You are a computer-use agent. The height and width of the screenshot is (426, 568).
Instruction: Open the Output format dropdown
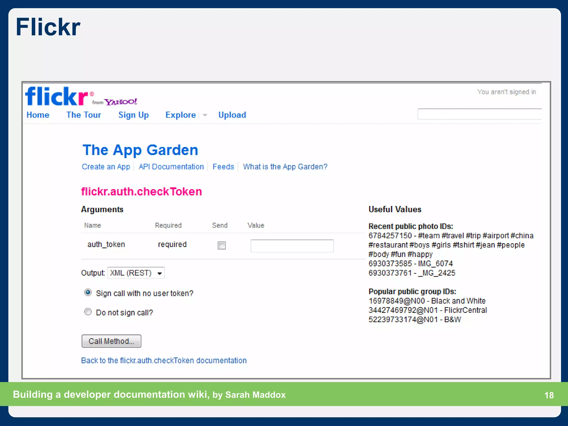coord(136,273)
